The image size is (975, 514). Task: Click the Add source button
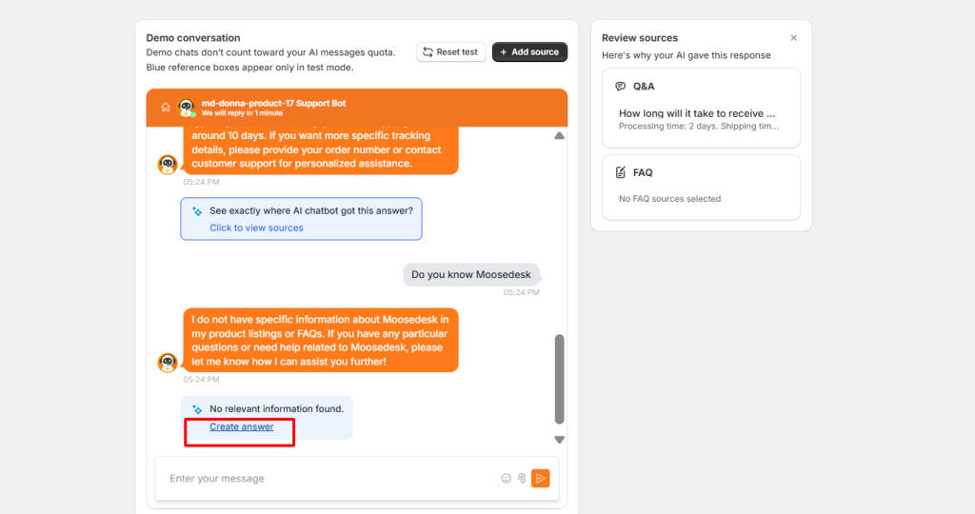coord(529,52)
